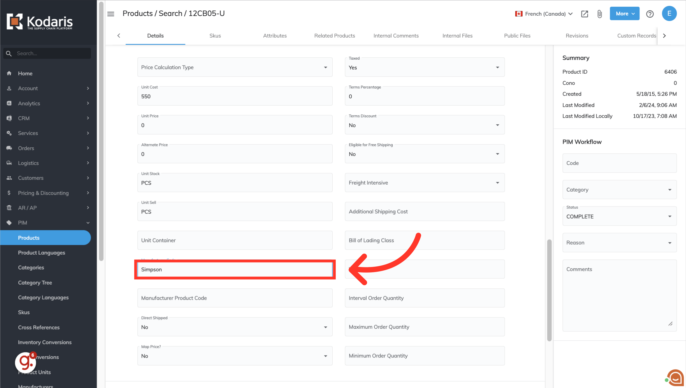Open the Price Calculation Type dropdown
The height and width of the screenshot is (388, 686).
click(235, 68)
